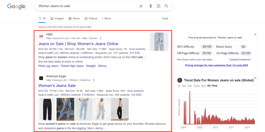This screenshot has height=132, width=265.
Task: Click the ripped blue jeans product thumbnail
Action: click(x=65, y=109)
